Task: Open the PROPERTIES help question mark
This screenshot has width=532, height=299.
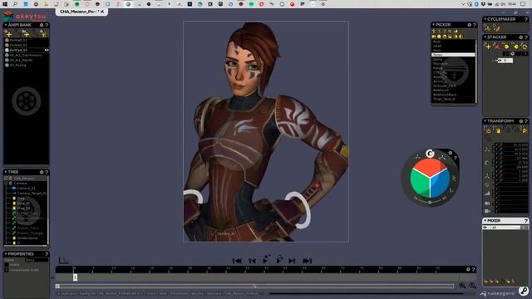Action: tap(47, 254)
